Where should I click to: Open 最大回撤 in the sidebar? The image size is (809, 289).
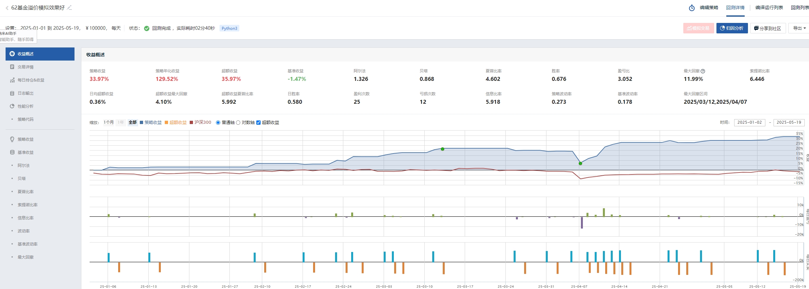[x=26, y=257]
